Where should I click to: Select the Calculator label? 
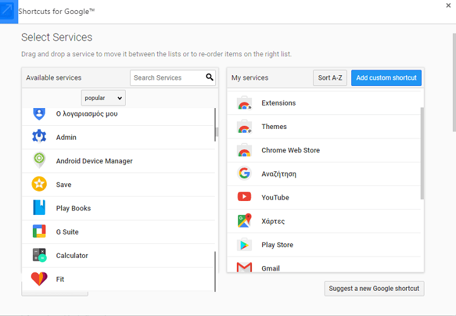(x=72, y=255)
